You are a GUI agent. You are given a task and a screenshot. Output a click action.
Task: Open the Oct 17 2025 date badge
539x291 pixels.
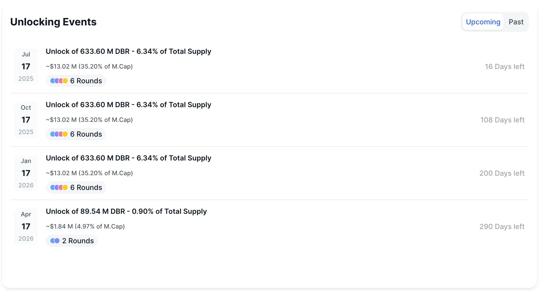point(26,120)
